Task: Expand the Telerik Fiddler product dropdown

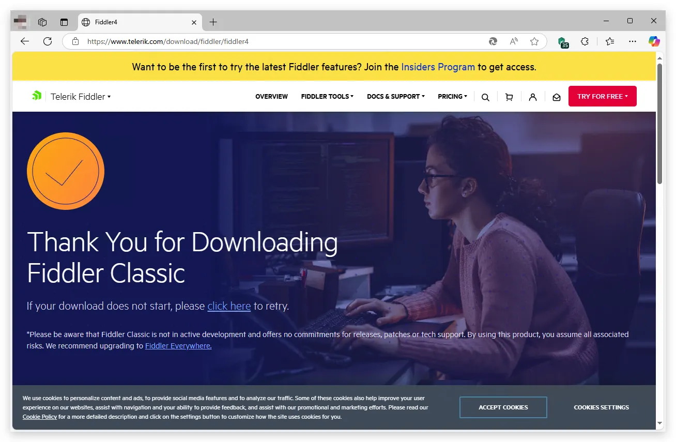Action: pyautogui.click(x=81, y=97)
